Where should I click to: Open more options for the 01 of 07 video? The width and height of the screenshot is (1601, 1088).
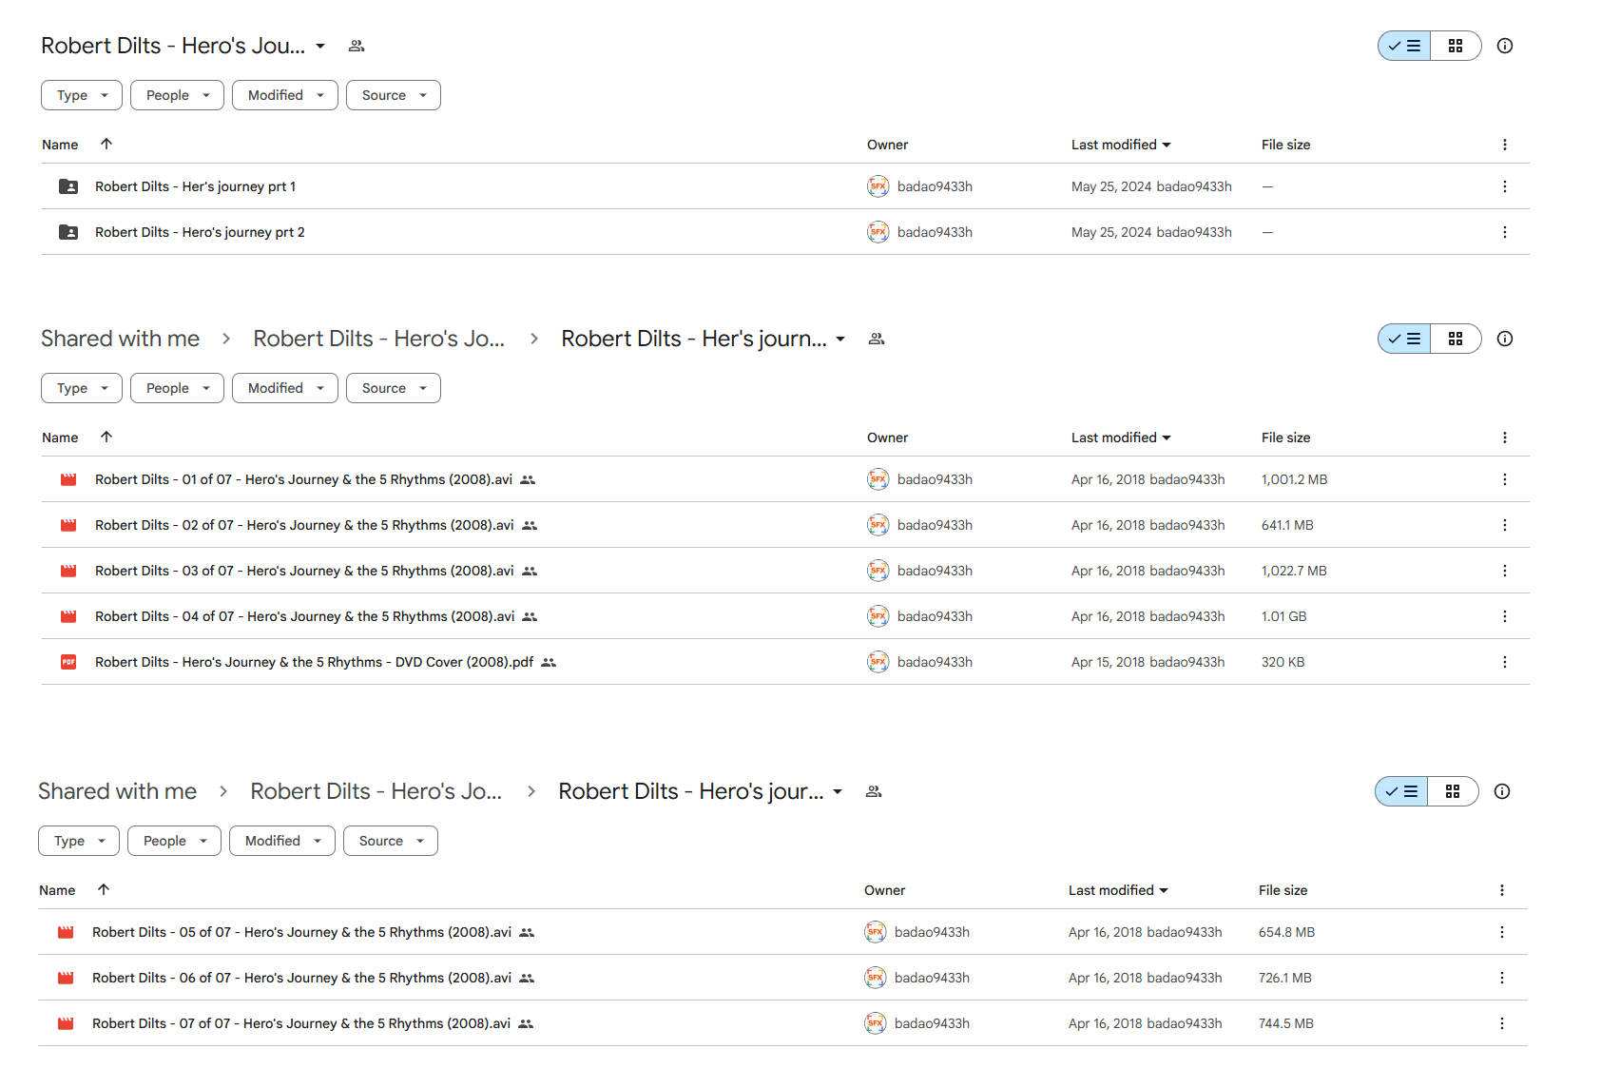click(x=1505, y=479)
